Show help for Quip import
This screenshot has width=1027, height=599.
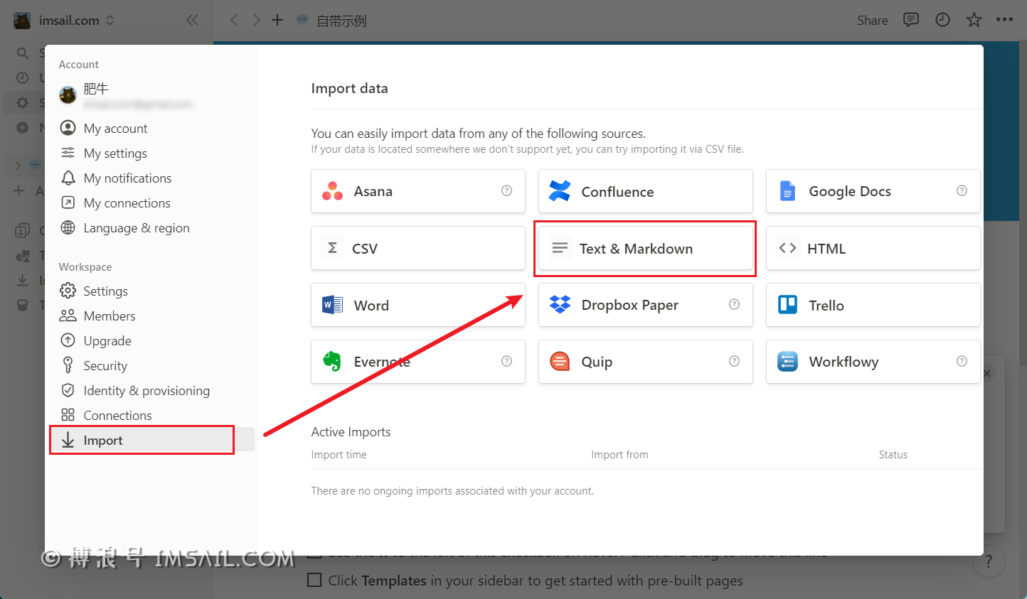[734, 361]
